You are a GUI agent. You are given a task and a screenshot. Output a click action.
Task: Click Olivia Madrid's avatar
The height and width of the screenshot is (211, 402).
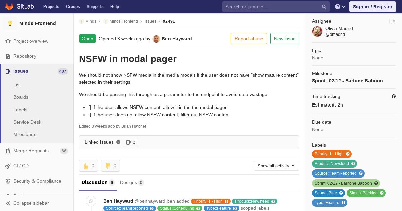point(317,31)
